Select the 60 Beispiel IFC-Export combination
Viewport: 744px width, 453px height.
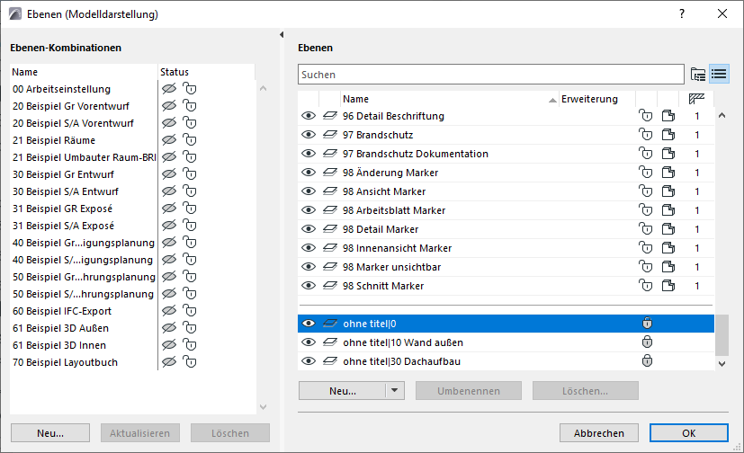(62, 311)
